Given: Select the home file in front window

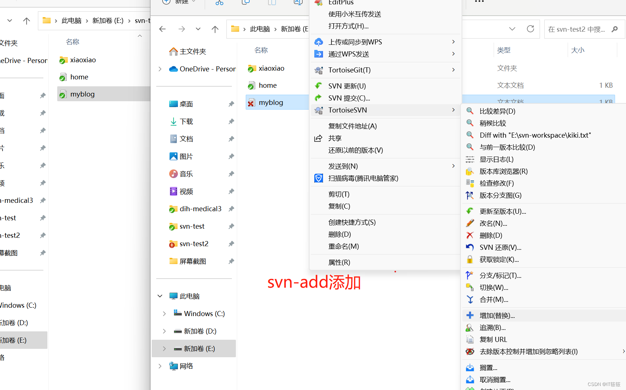Looking at the screenshot, I should point(268,85).
